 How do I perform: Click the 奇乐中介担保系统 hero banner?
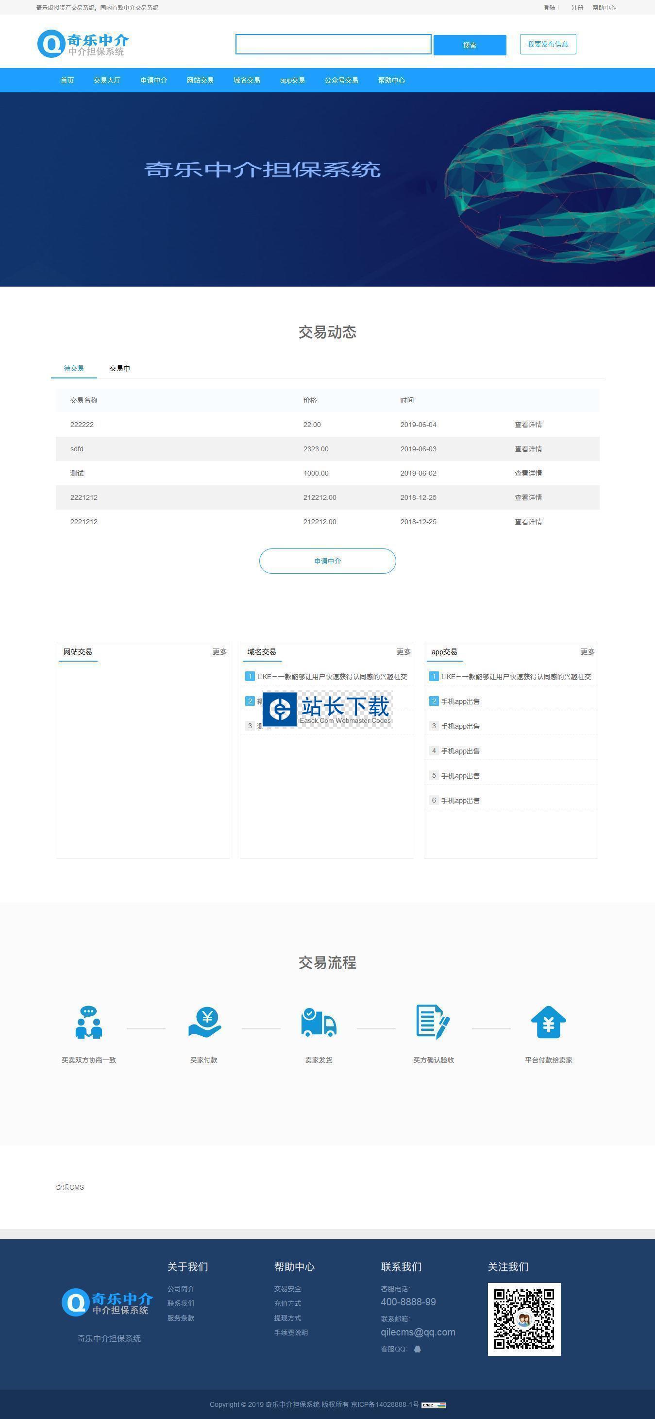(327, 189)
